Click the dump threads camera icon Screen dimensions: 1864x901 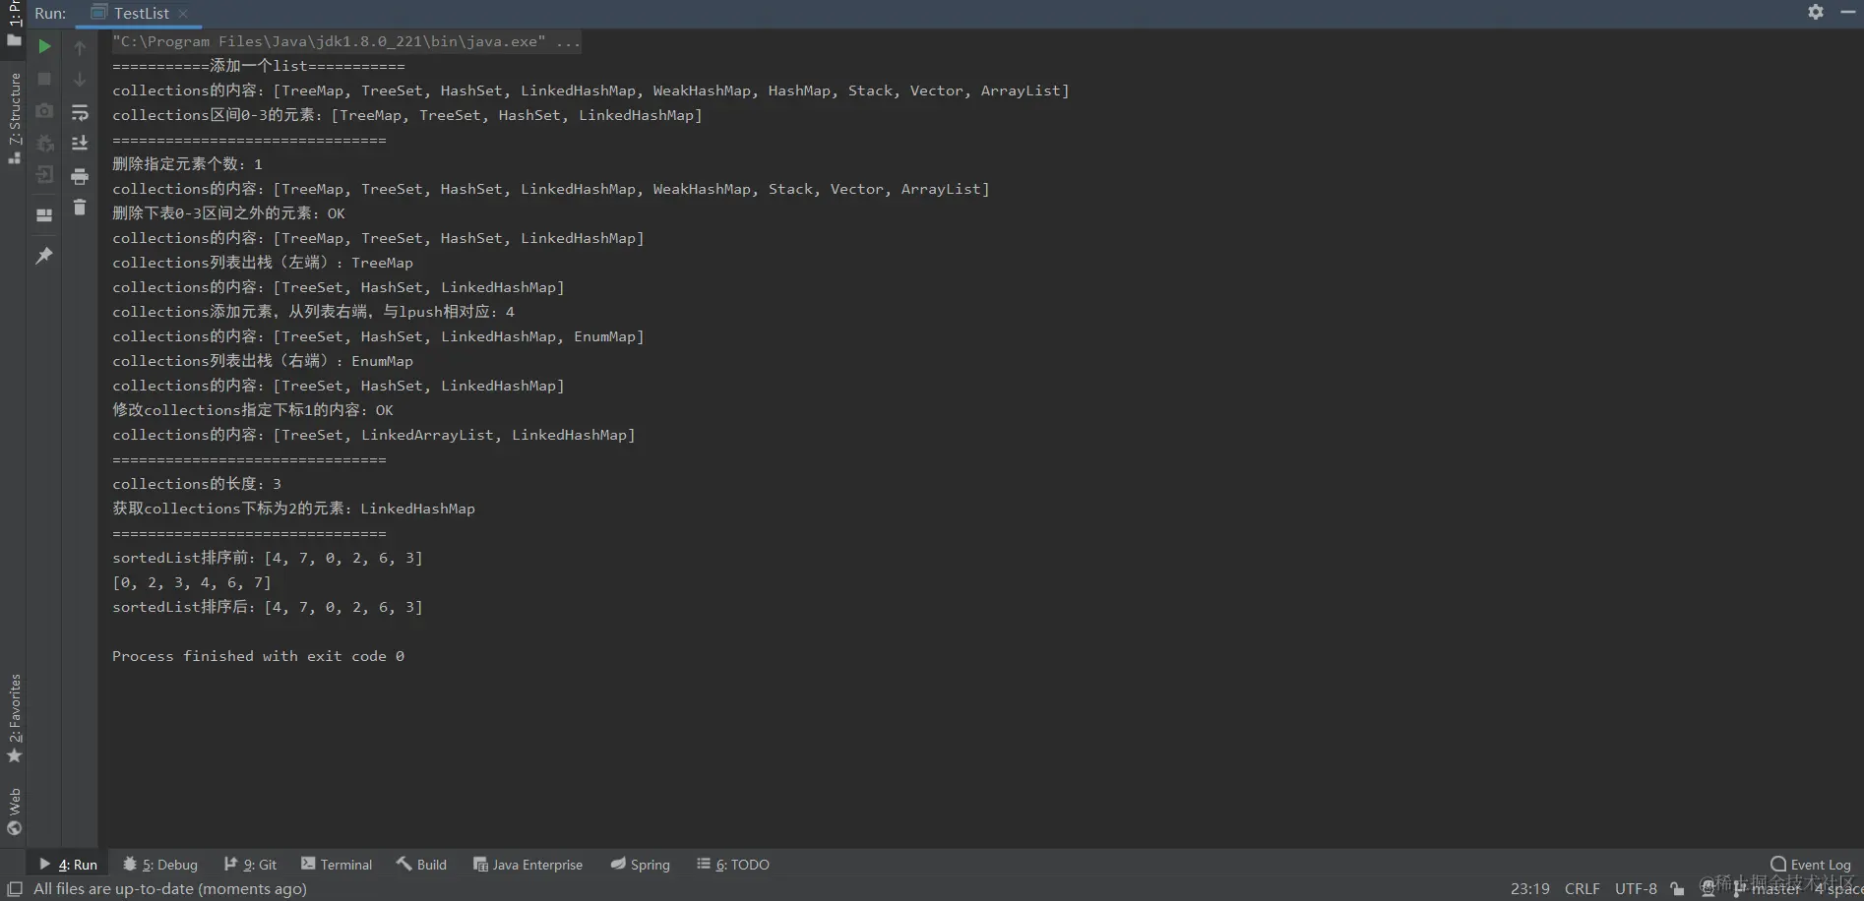coord(44,111)
